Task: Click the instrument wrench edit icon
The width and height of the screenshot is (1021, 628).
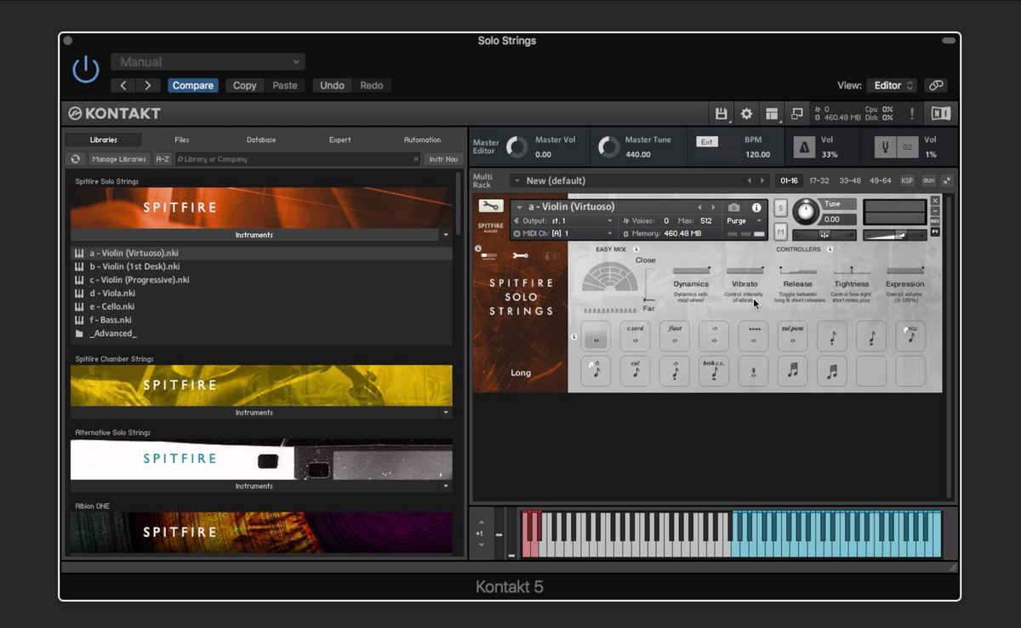Action: (490, 206)
